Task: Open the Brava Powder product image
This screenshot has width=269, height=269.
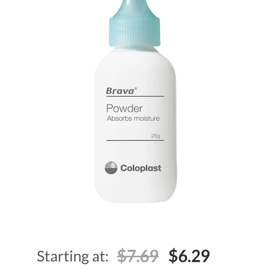Action: click(x=135, y=101)
